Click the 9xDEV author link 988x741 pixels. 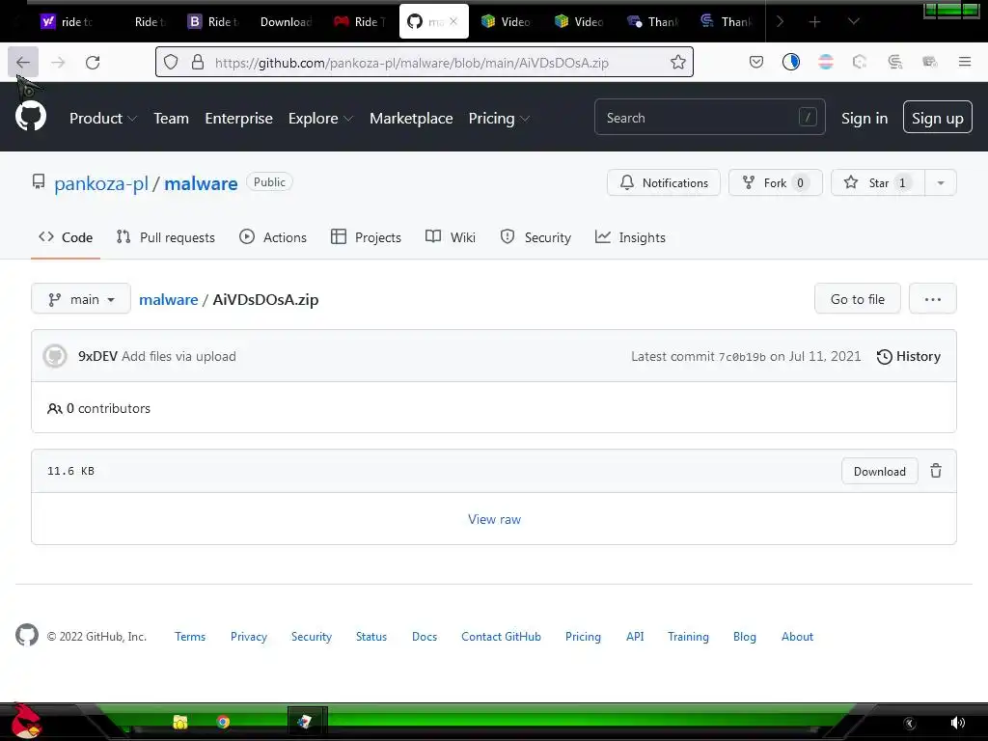[97, 357]
